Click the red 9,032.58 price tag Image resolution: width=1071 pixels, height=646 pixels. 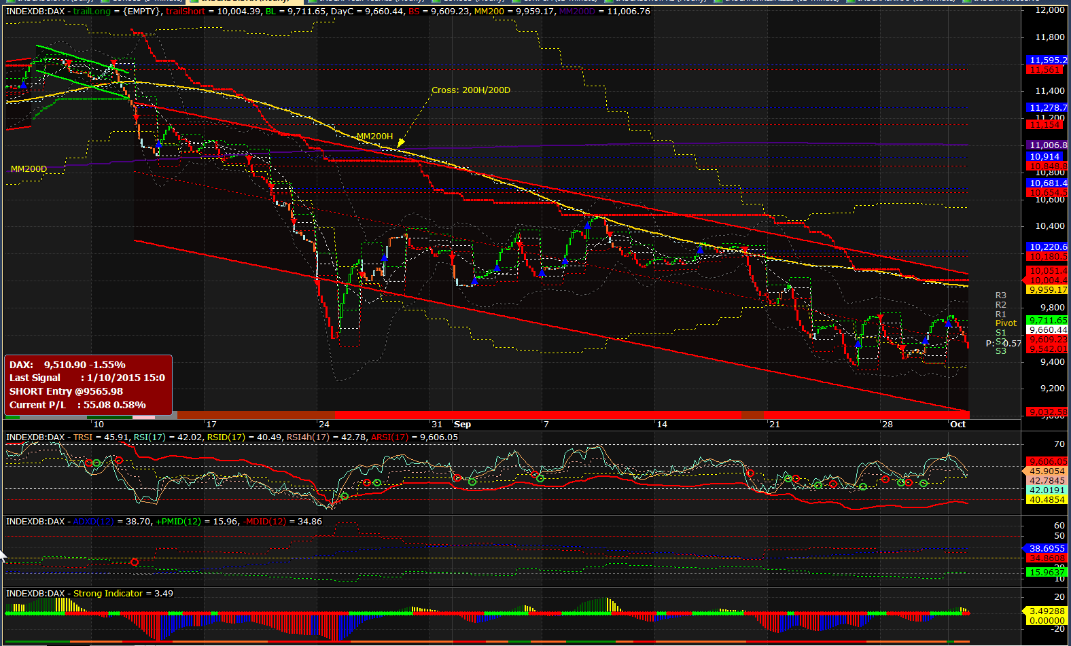click(x=1047, y=412)
